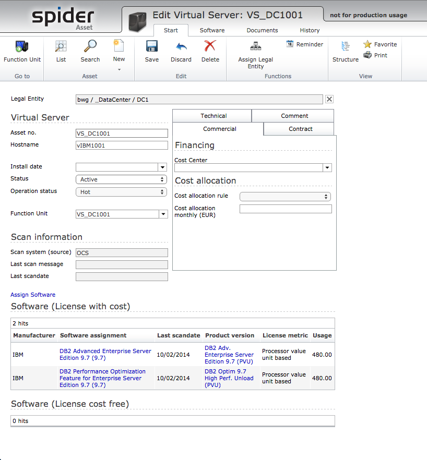Expand the New asset dropdown arrow
Screen dimensions: 427x460
[x=119, y=69]
